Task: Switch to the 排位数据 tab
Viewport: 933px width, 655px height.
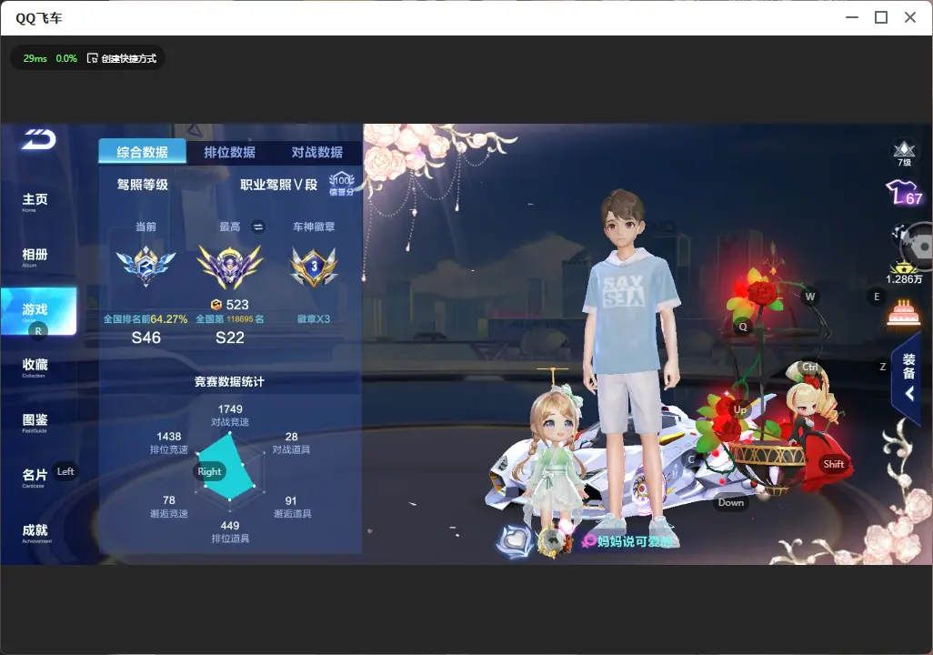Action: click(x=230, y=152)
